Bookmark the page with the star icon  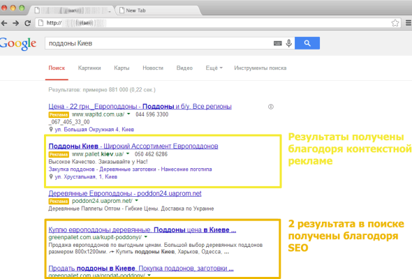point(395,23)
